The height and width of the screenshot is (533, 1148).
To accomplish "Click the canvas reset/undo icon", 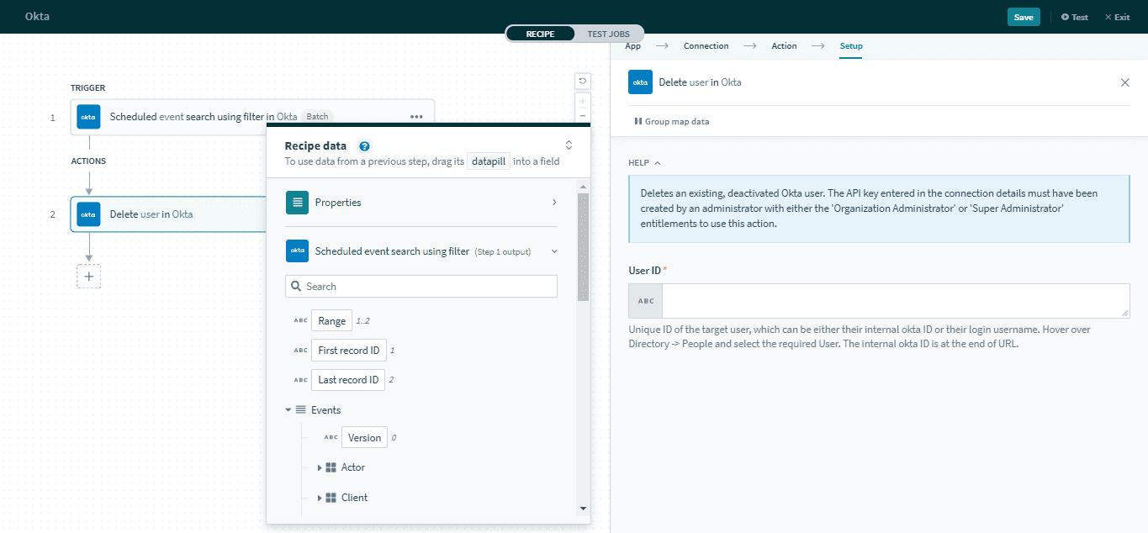I will [582, 81].
